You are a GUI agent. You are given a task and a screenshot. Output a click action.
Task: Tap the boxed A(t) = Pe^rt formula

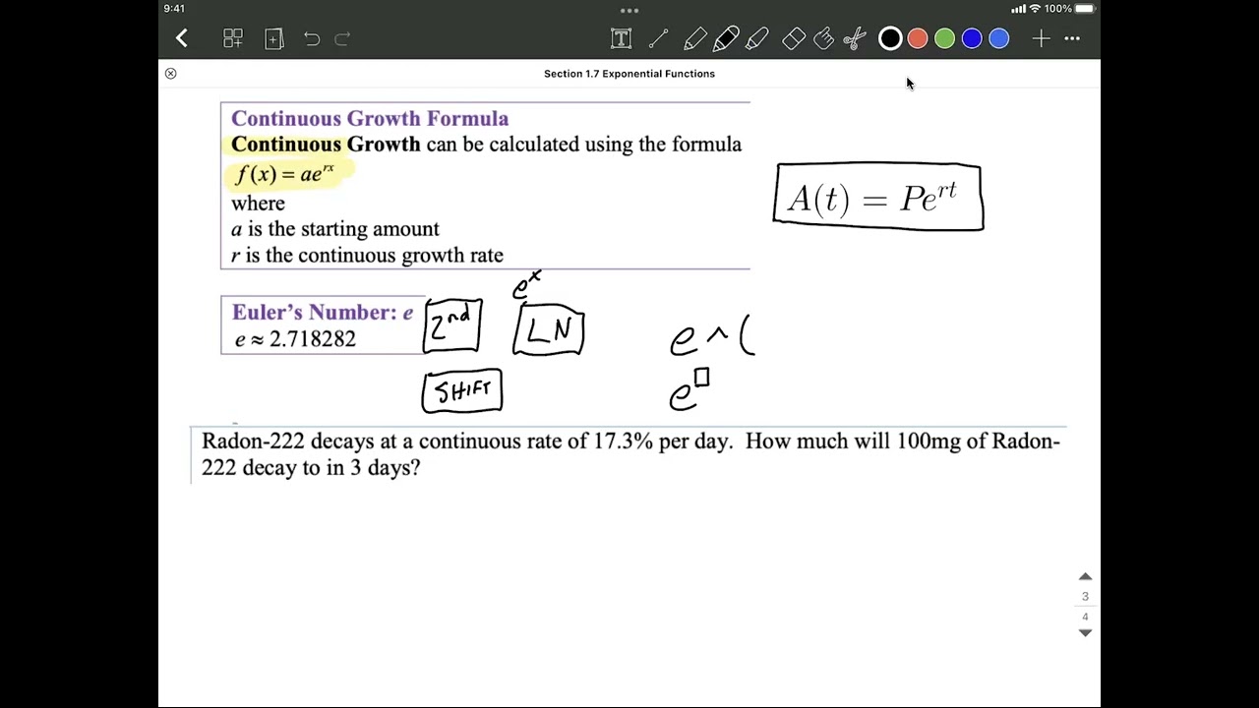coord(878,198)
